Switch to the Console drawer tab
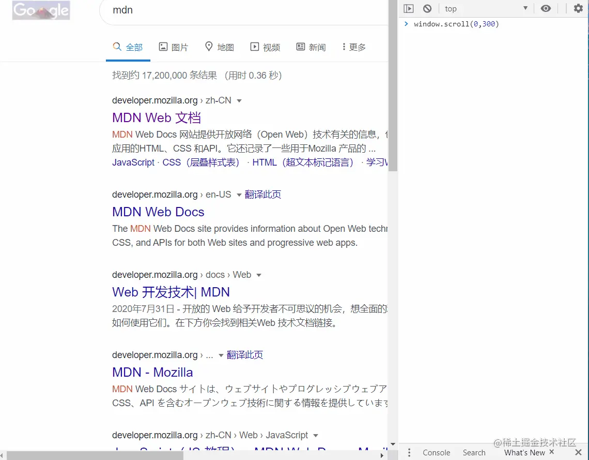This screenshot has height=460, width=589. 436,452
